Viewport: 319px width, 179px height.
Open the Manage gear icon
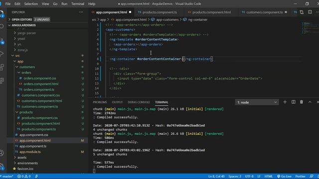pyautogui.click(x=1, y=167)
